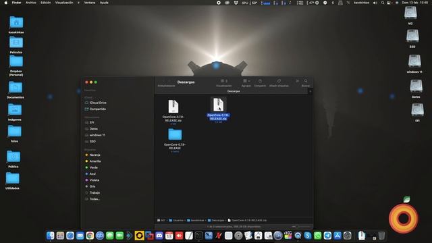This screenshot has width=432, height=243.
Task: Open the Visualización view switcher in toolbar
Action: point(224,81)
